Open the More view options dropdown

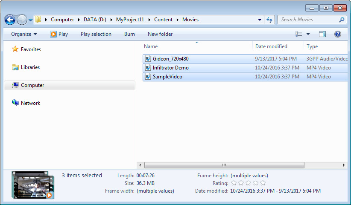click(308, 34)
